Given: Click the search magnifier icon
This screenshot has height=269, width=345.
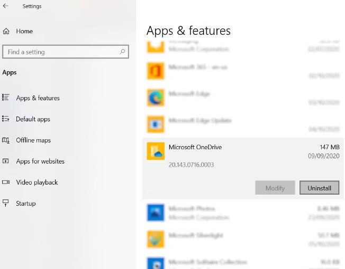Looking at the screenshot, I should click(122, 52).
